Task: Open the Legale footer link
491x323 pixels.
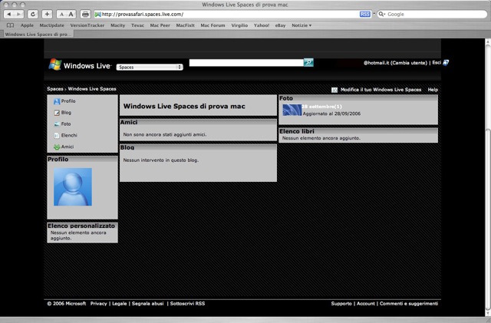Action: point(120,304)
